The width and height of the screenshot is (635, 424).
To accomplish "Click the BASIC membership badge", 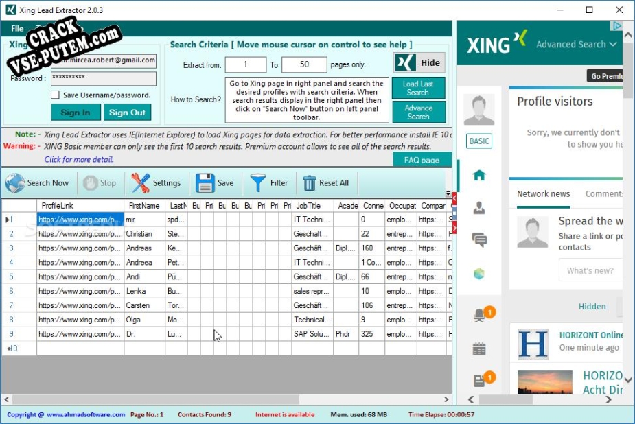I will point(479,141).
